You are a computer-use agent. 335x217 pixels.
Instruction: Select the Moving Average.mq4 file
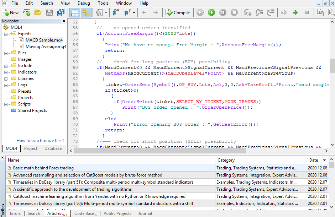(46, 47)
